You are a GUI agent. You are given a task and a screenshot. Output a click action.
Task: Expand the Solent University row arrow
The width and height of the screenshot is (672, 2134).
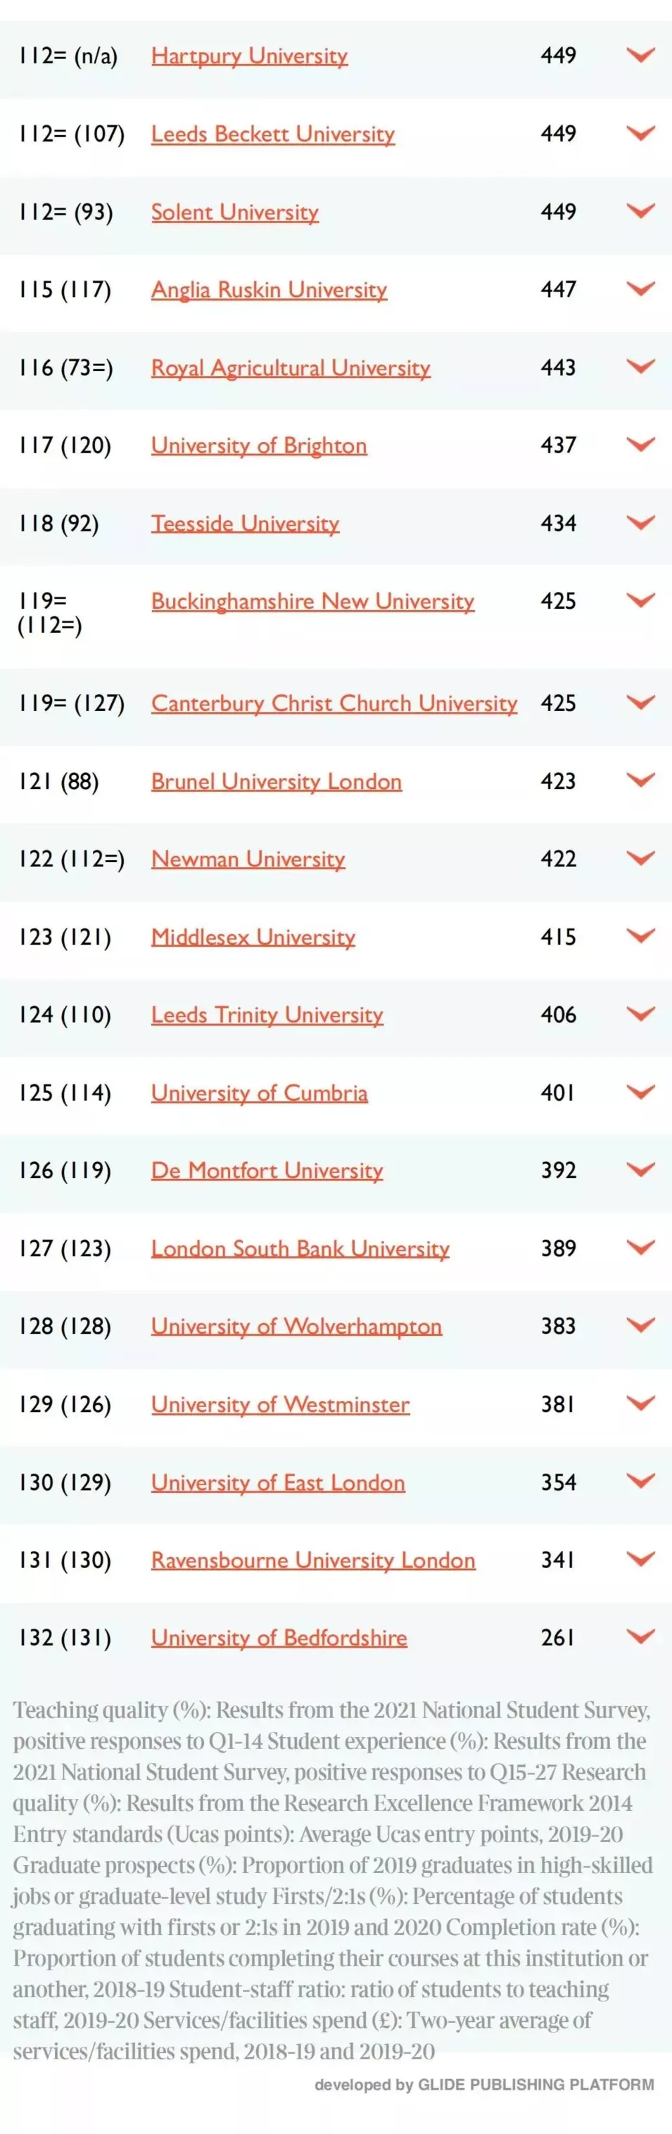point(640,211)
